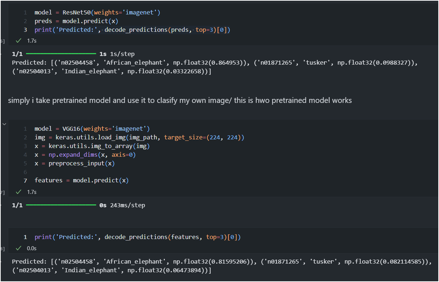Image resolution: width=439 pixels, height=282 pixels.
Task: Click the VGG16 weights='imagenet' line
Action: (92, 129)
